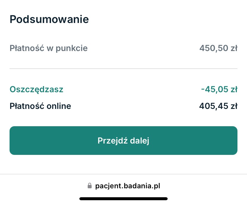Tap the black home indicator bar
The height and width of the screenshot is (205, 247).
(123, 198)
